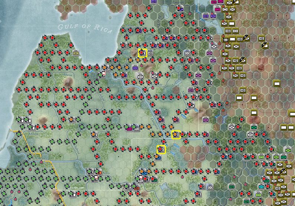295x206 pixels.
Task: Select white motorized counter beside pink motorized unit
Action: (x=137, y=129)
